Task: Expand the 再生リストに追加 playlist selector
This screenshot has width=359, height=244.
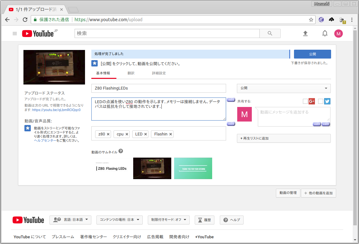Action: [x=284, y=138]
